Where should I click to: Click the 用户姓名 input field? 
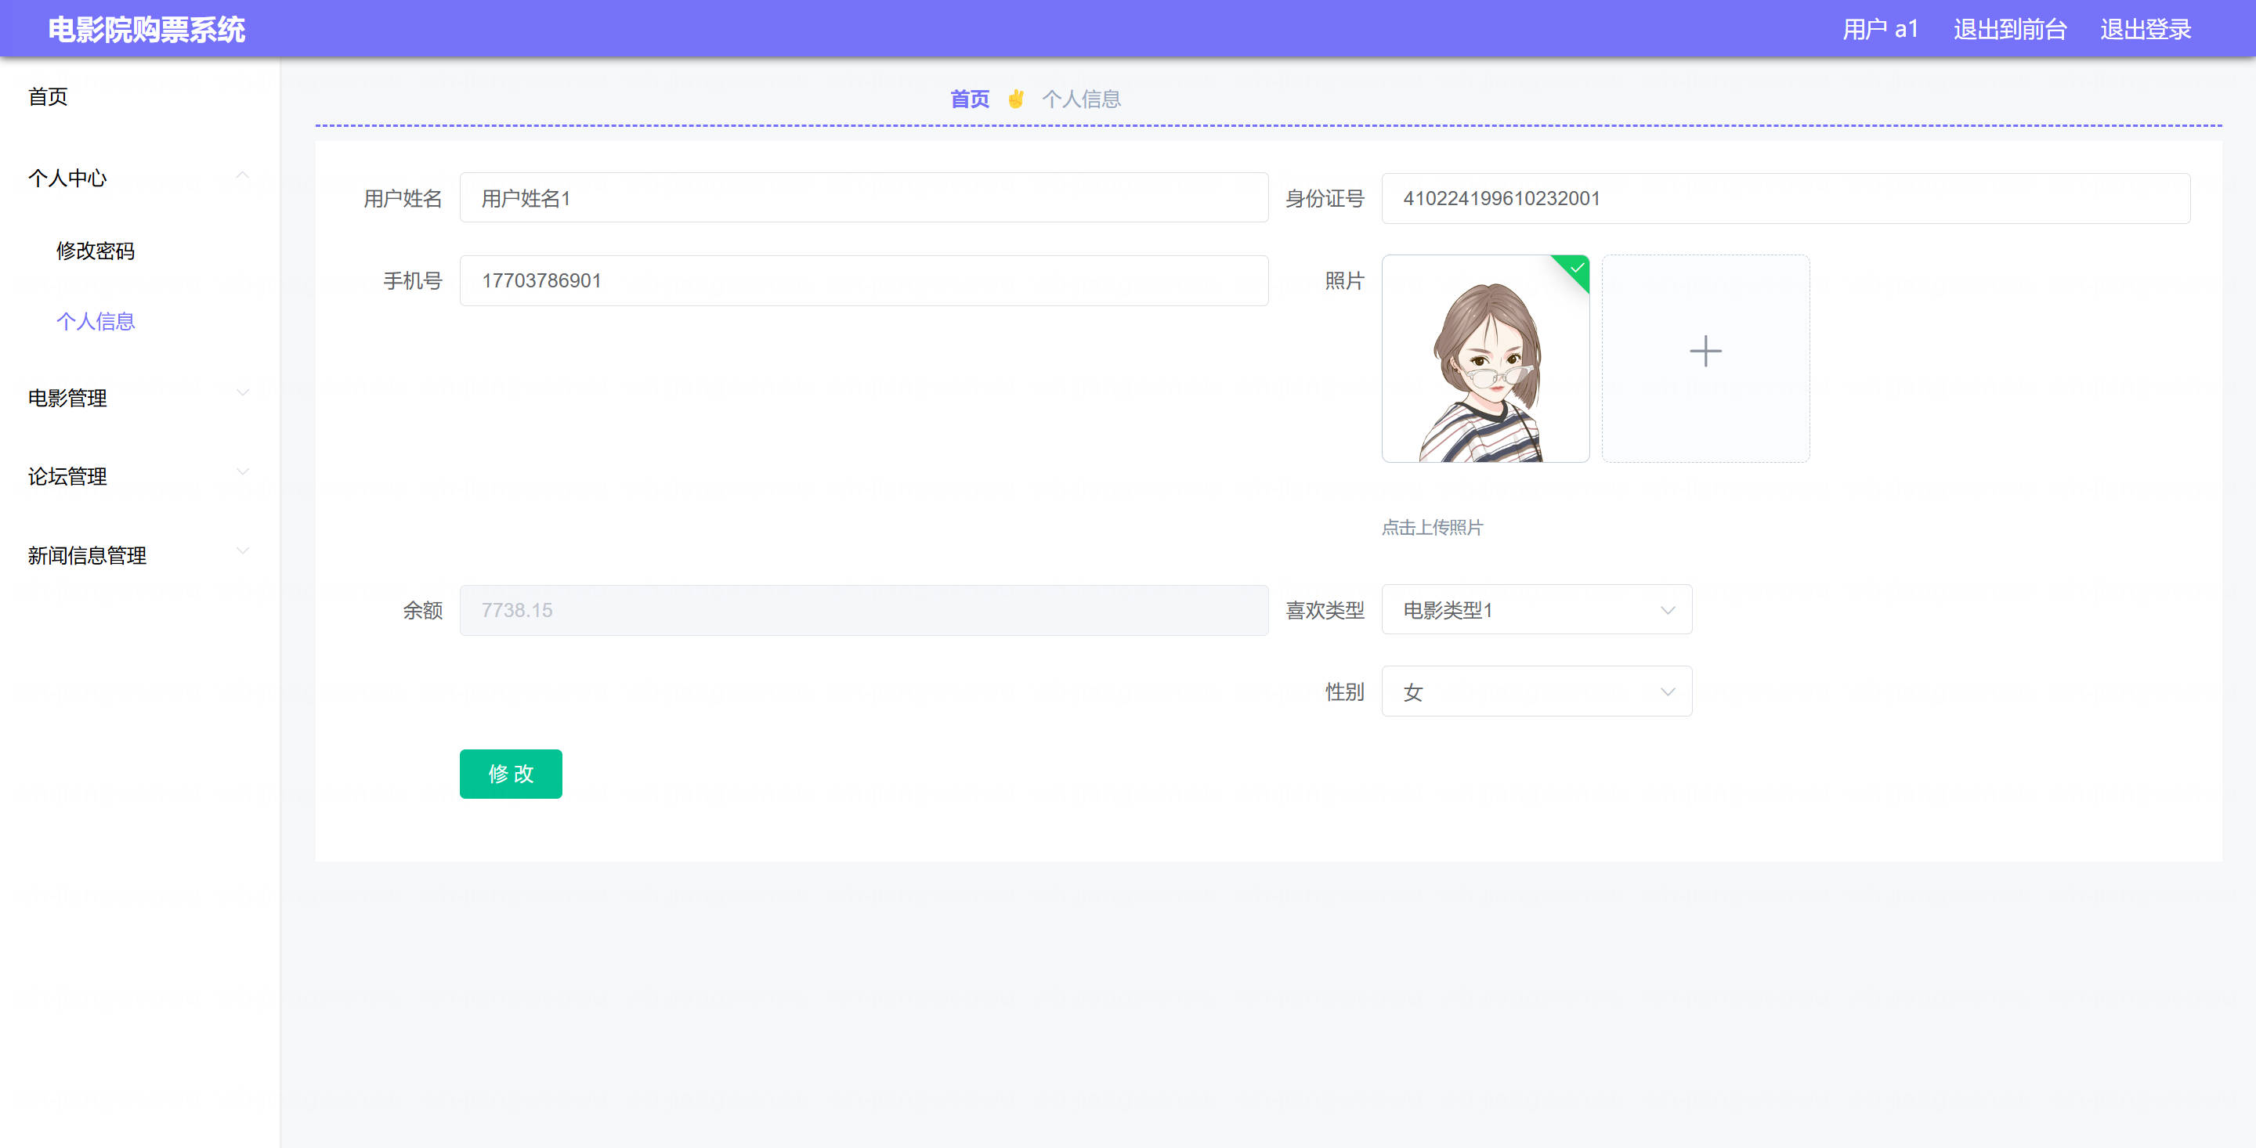click(x=862, y=199)
